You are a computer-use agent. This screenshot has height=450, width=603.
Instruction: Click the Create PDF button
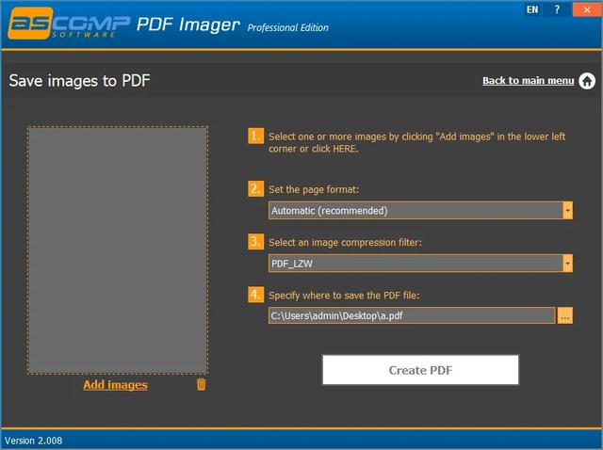pyautogui.click(x=420, y=370)
